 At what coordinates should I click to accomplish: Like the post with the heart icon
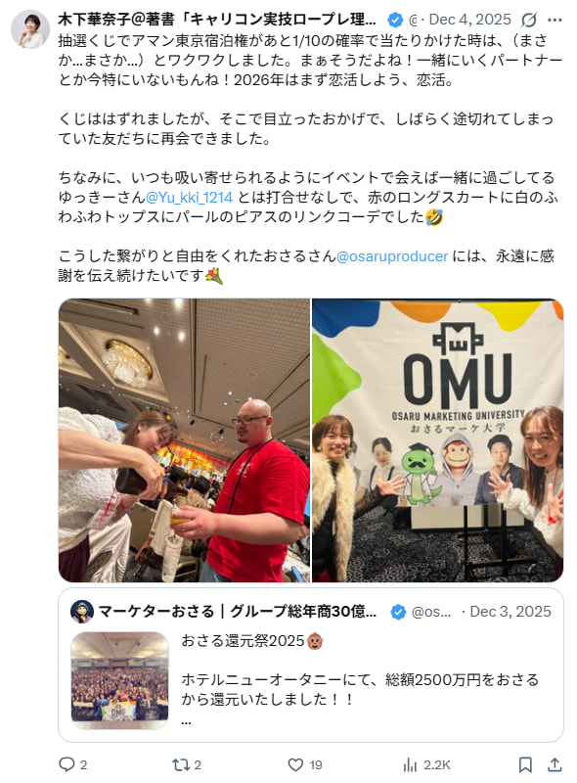(x=295, y=764)
